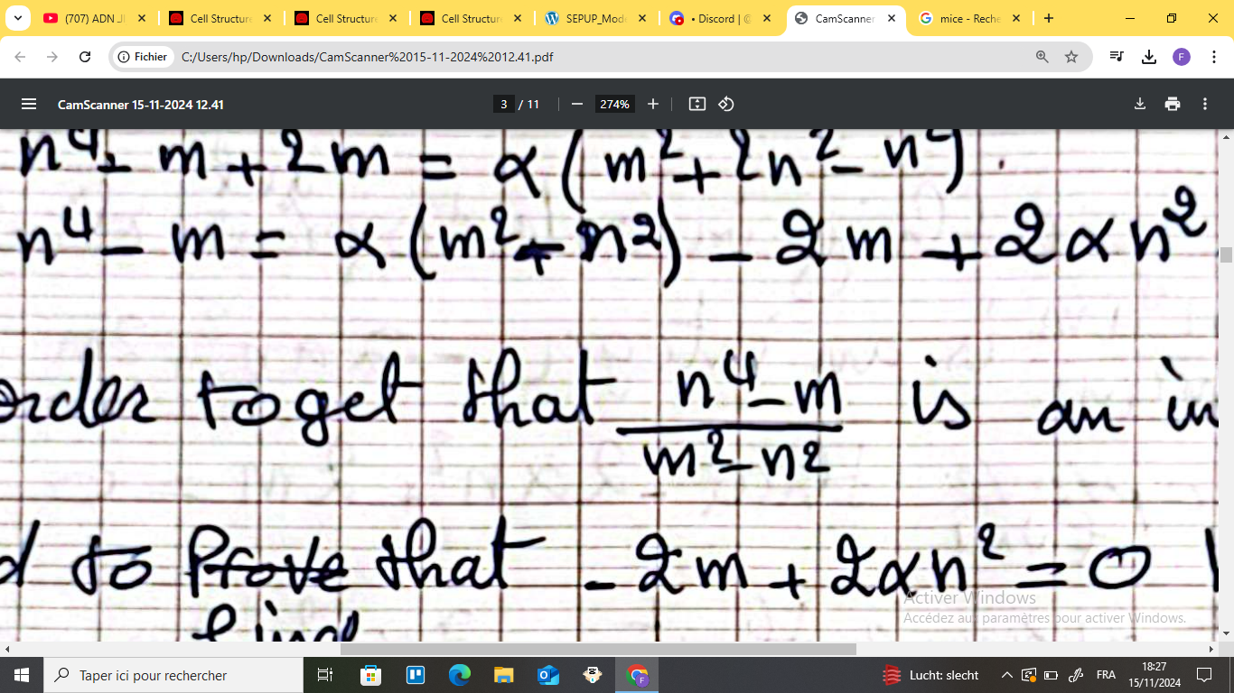Image resolution: width=1234 pixels, height=693 pixels.
Task: Open Microsoft Edge from taskbar
Action: pyautogui.click(x=460, y=675)
